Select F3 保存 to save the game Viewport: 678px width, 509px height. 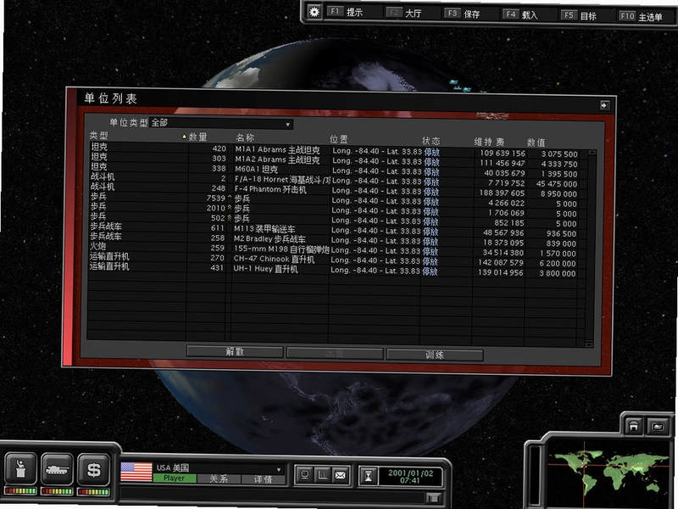(x=462, y=14)
